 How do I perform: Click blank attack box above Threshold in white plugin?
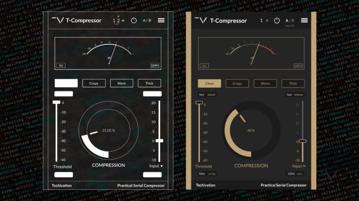click(x=64, y=94)
